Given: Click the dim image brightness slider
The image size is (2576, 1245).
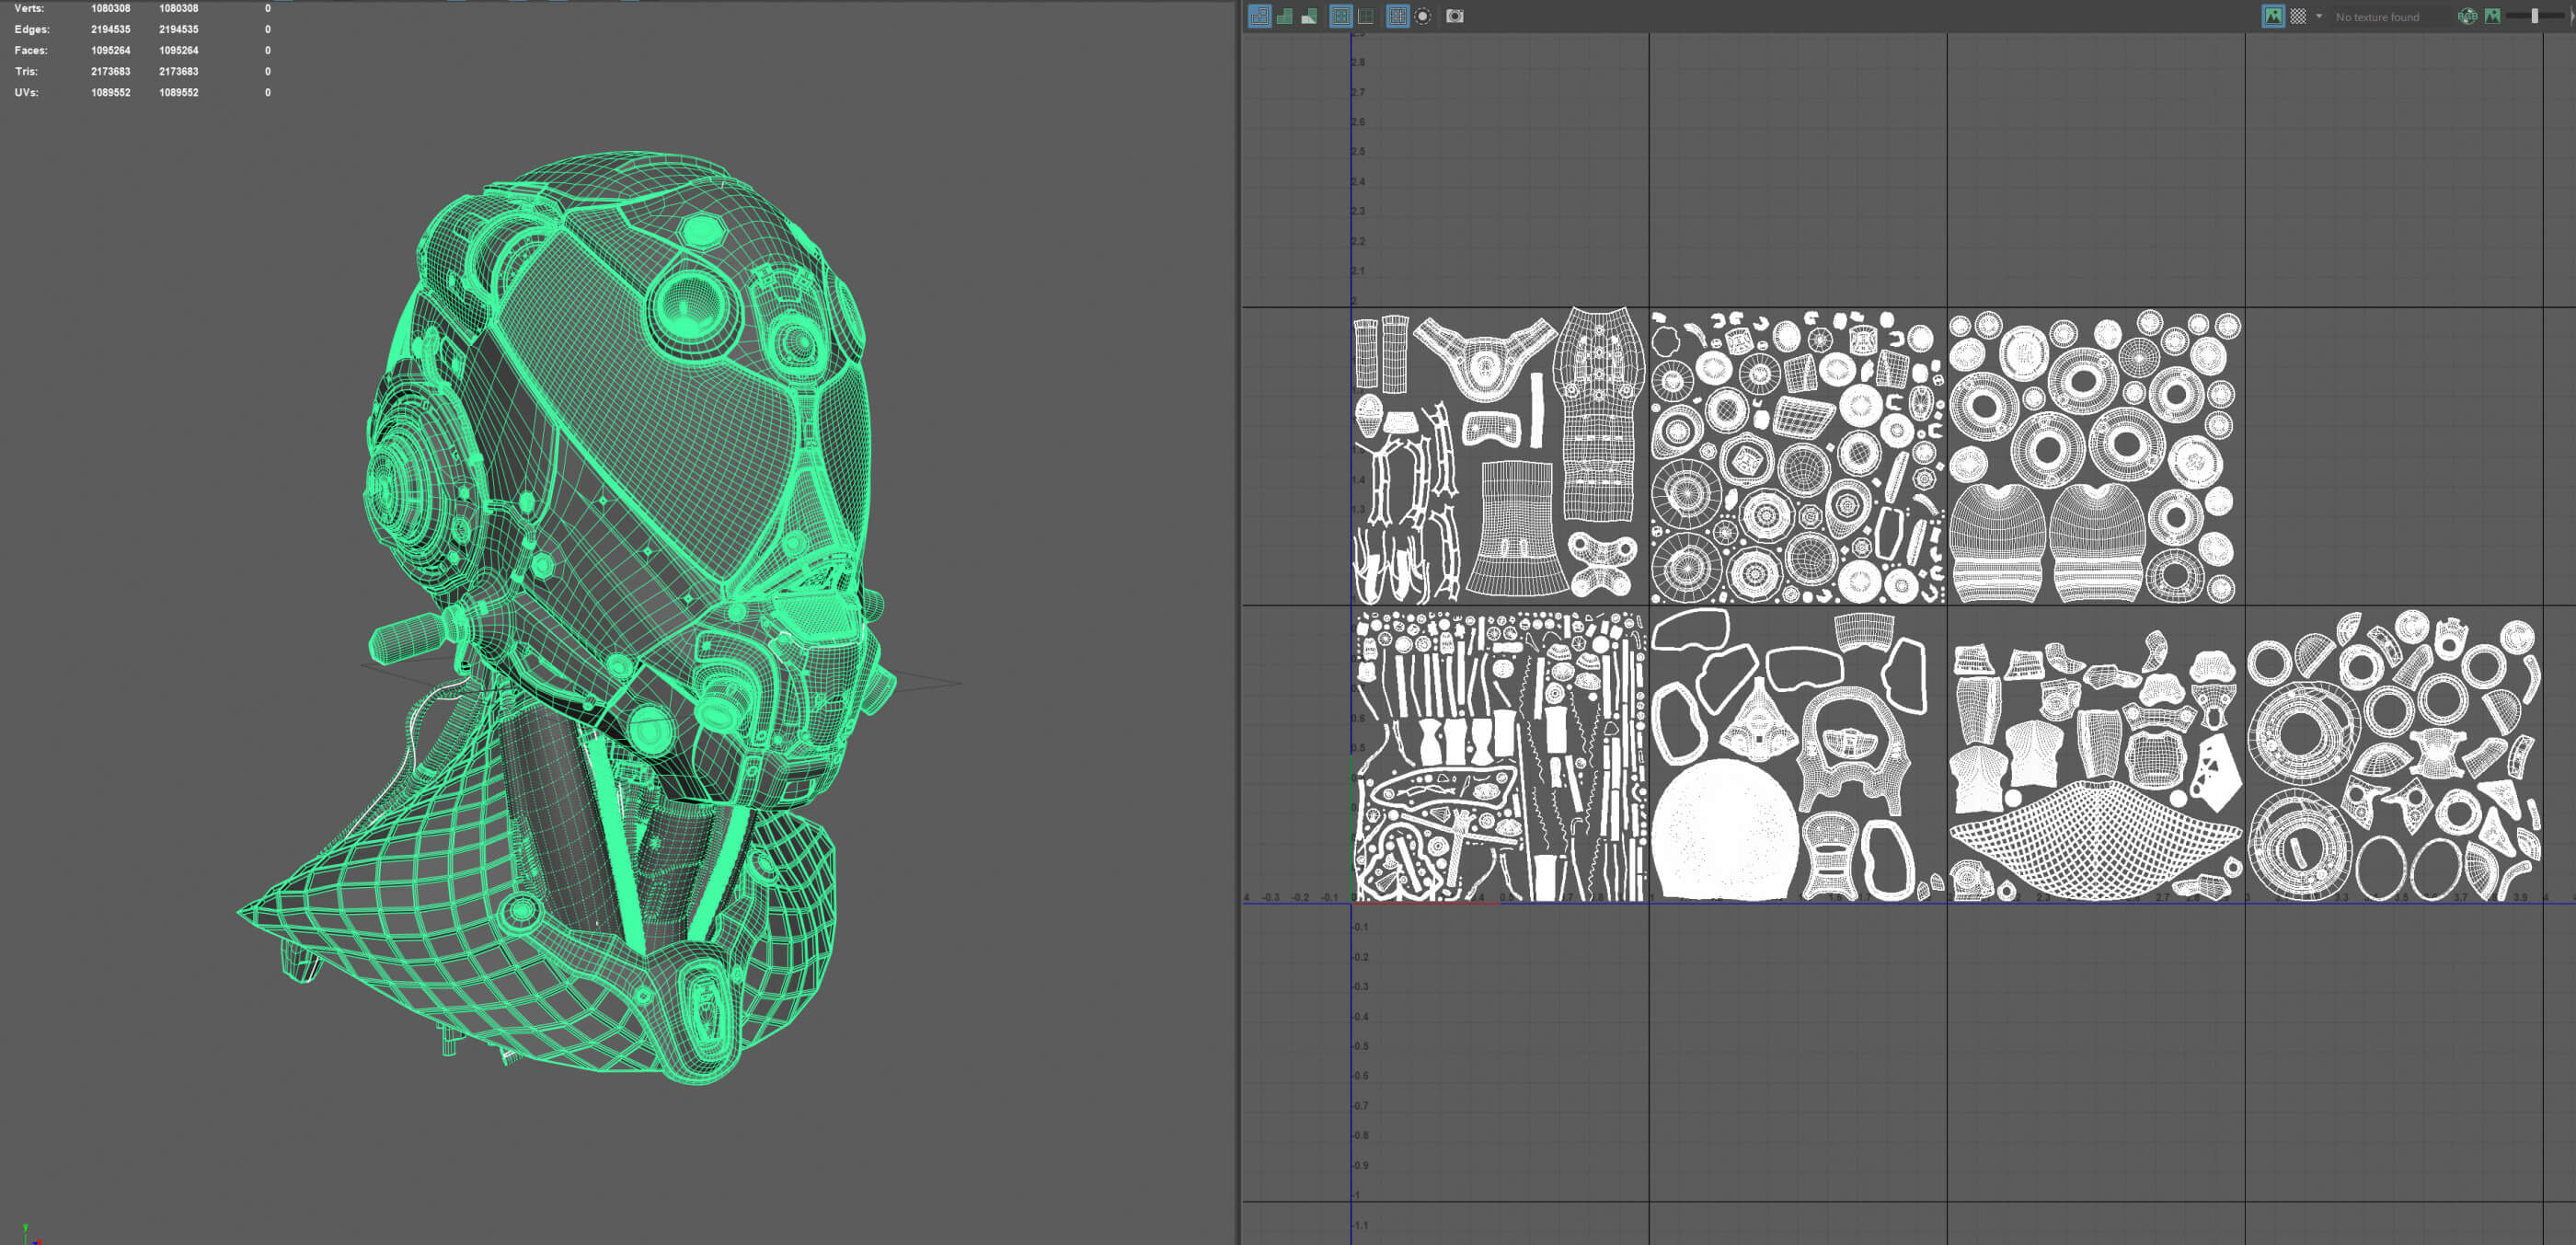Looking at the screenshot, I should pos(2535,16).
